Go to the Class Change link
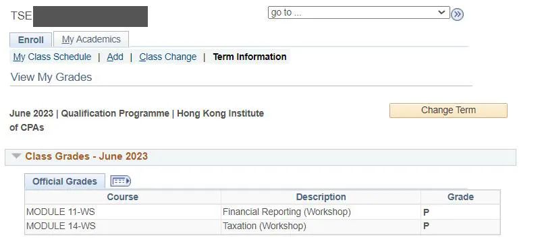This screenshot has width=542, height=250. tap(168, 57)
